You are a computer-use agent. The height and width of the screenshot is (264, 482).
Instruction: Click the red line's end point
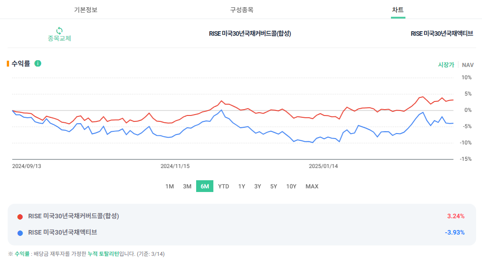(x=453, y=100)
